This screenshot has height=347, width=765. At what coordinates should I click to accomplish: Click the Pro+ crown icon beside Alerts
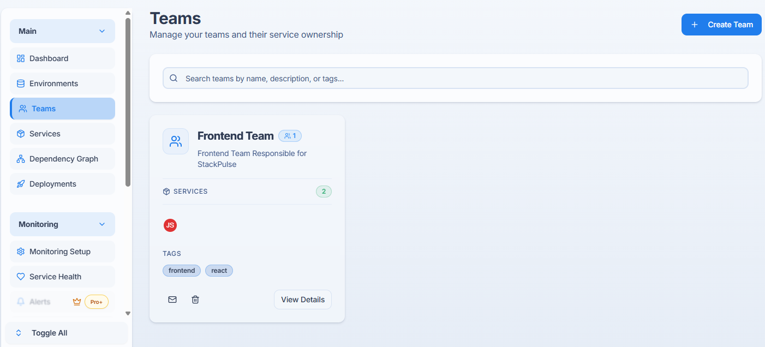click(x=77, y=302)
